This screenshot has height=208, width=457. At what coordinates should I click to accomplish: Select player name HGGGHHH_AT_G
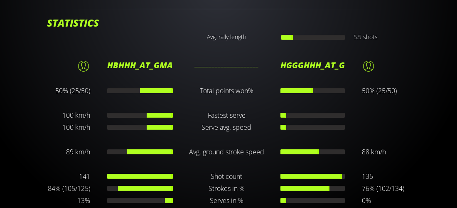312,66
